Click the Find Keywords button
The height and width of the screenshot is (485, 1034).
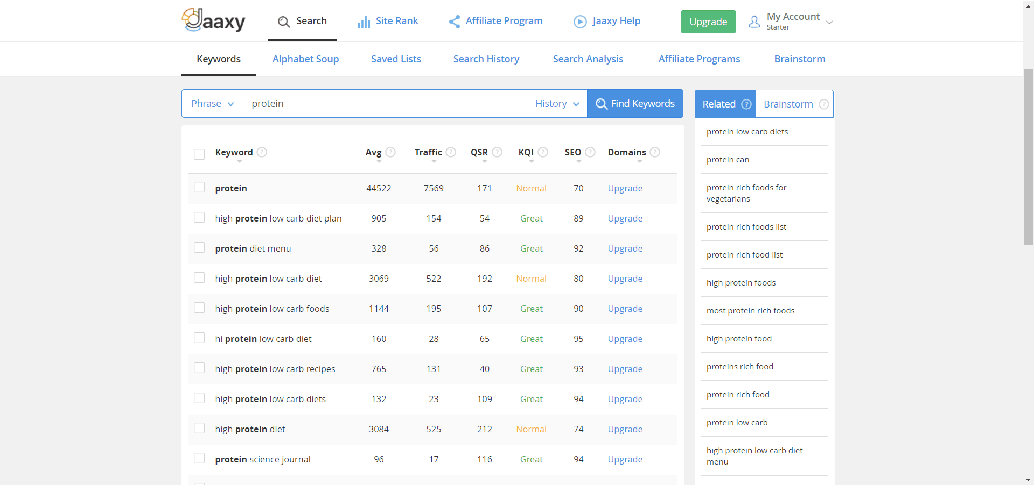pos(635,104)
